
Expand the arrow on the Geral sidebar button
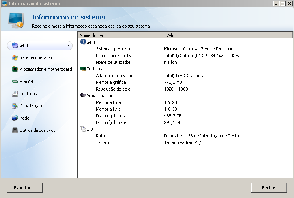pyautogui.click(x=68, y=46)
